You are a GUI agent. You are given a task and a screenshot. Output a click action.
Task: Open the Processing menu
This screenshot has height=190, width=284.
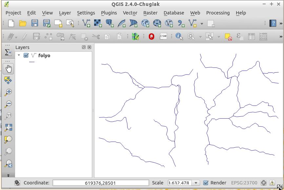tap(218, 13)
